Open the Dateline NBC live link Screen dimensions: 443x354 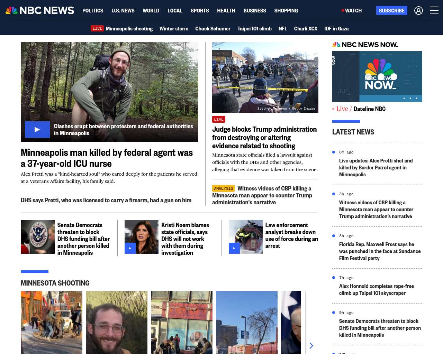[369, 109]
